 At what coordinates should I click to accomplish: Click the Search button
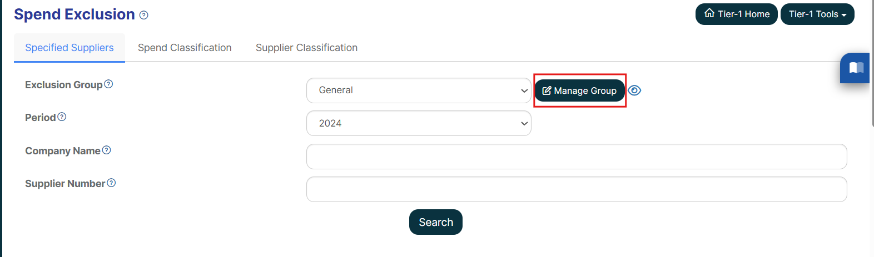(436, 222)
